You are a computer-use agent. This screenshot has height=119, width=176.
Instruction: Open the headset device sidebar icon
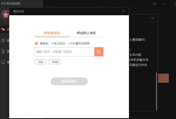click(3, 40)
